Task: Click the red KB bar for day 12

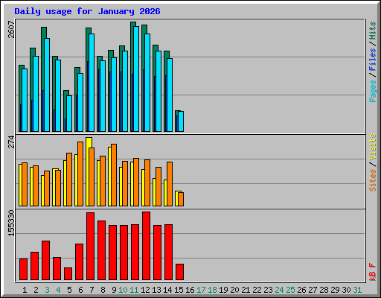Action: click(146, 246)
